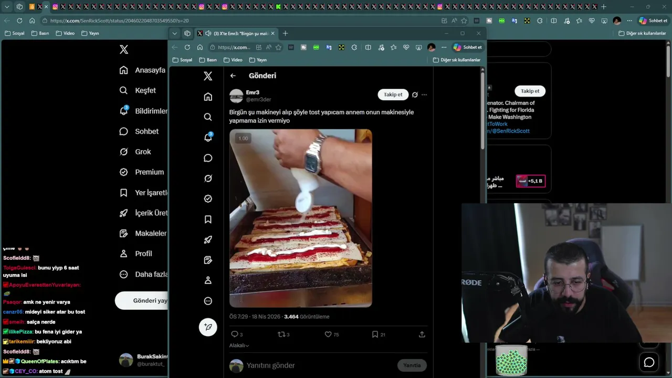Viewport: 672px width, 378px height.
Task: Open Bookmarks icon in front window sidebar
Action: click(208, 219)
